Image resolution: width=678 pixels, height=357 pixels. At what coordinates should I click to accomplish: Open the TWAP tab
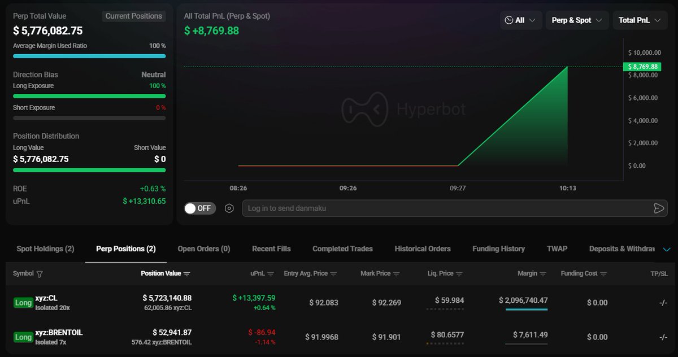[557, 249]
